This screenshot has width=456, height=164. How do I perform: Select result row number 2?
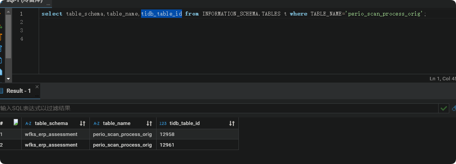click(2, 145)
